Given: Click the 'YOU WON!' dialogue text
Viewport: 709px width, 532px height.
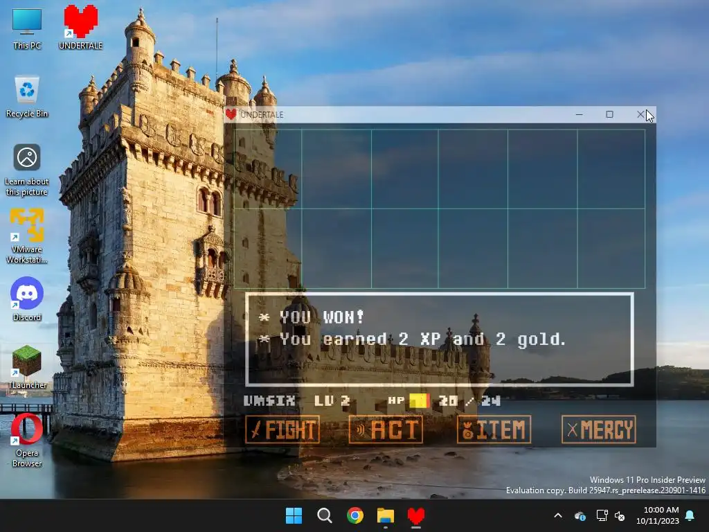Looking at the screenshot, I should click(321, 317).
